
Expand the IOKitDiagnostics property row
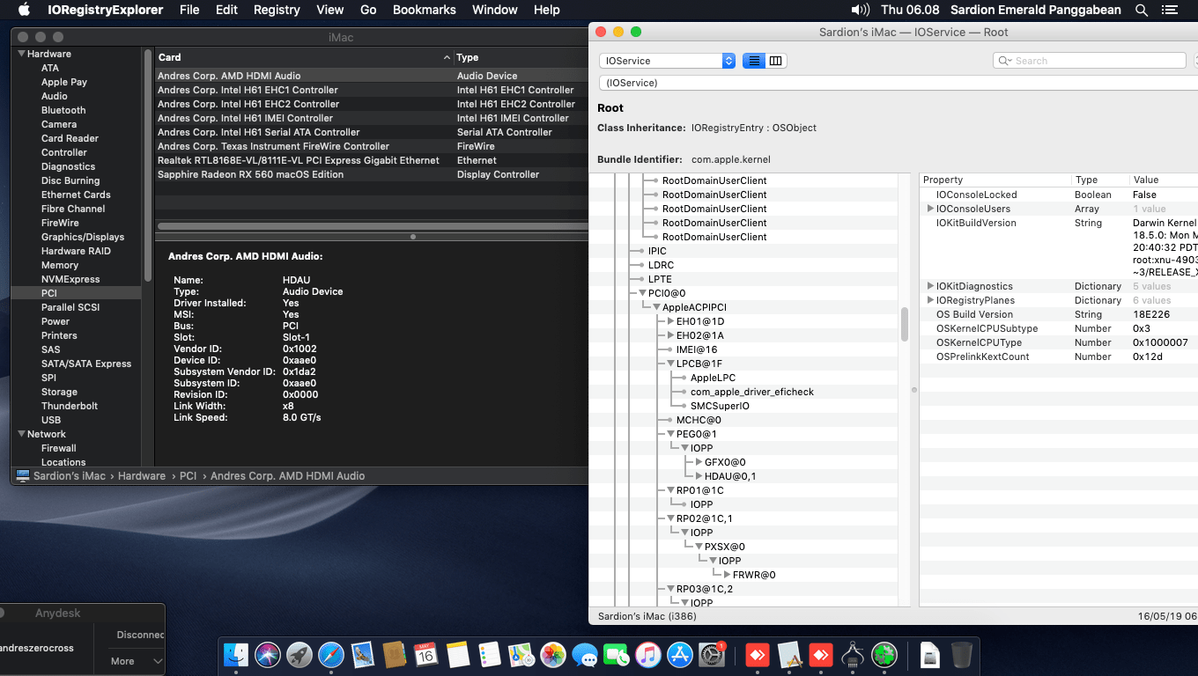coord(930,286)
